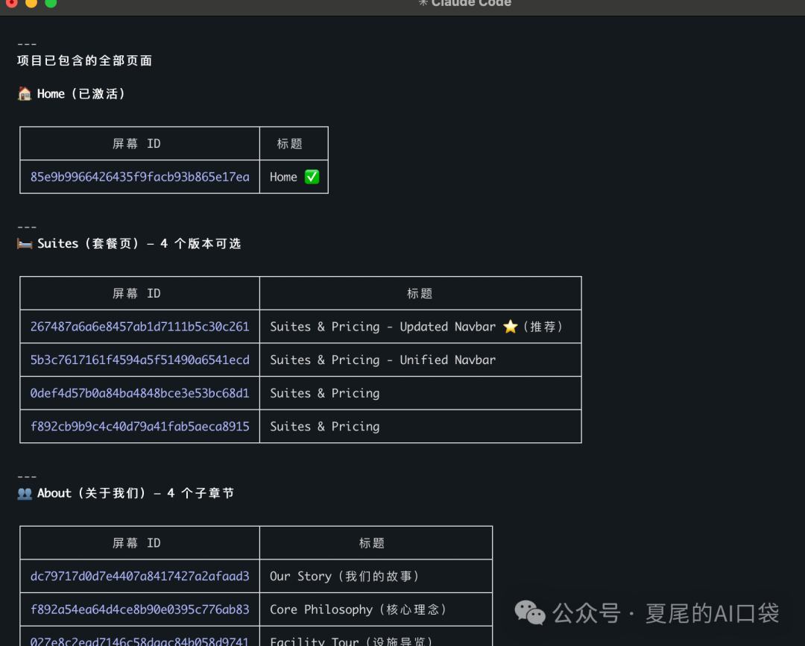
Task: Open the recommended Suites screen ID 267487a6a6e8457ab1d7111b5c30c261
Action: [139, 326]
